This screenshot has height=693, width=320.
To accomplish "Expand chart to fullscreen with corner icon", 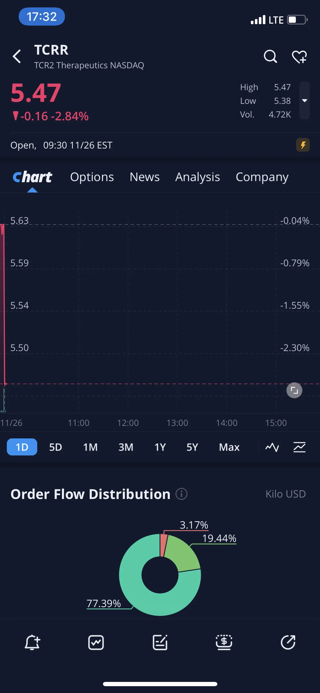I will click(294, 390).
